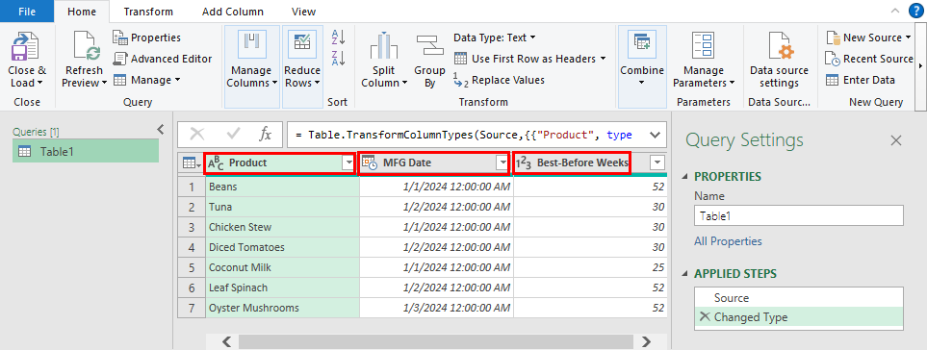Click Replace Values
This screenshot has width=927, height=350.
click(499, 80)
